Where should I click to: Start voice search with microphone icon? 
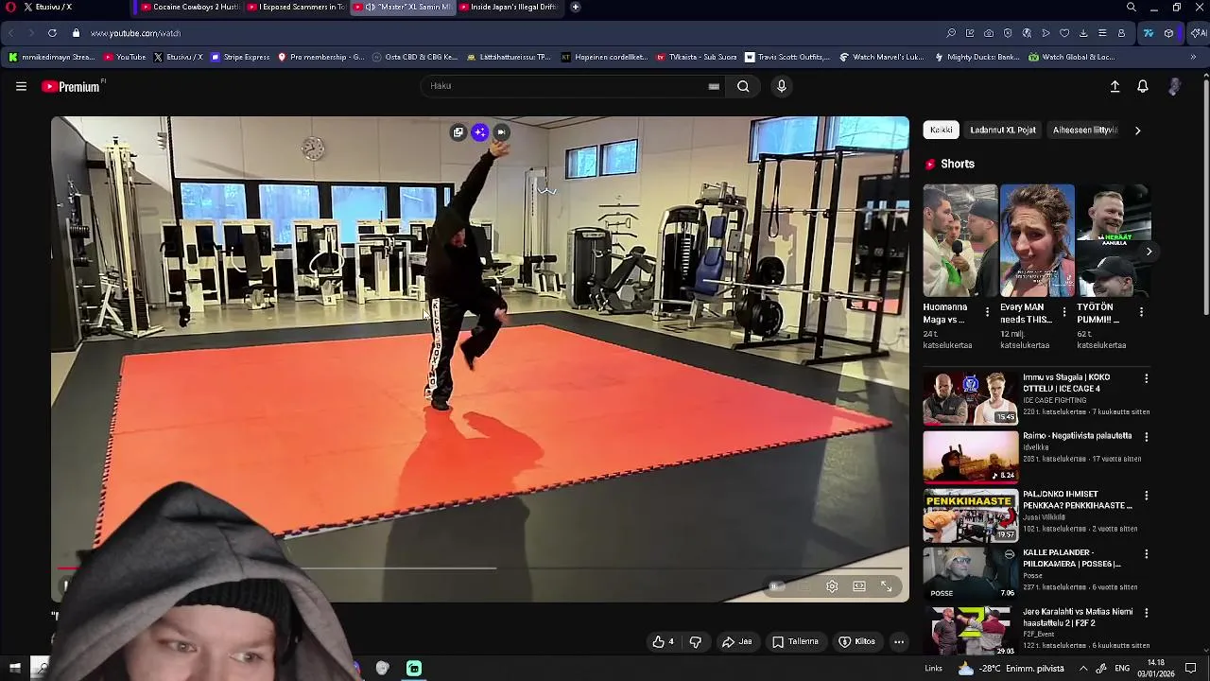[781, 86]
